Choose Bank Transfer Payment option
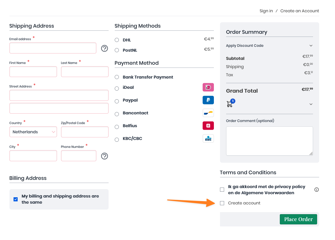The height and width of the screenshot is (240, 335). click(x=117, y=77)
